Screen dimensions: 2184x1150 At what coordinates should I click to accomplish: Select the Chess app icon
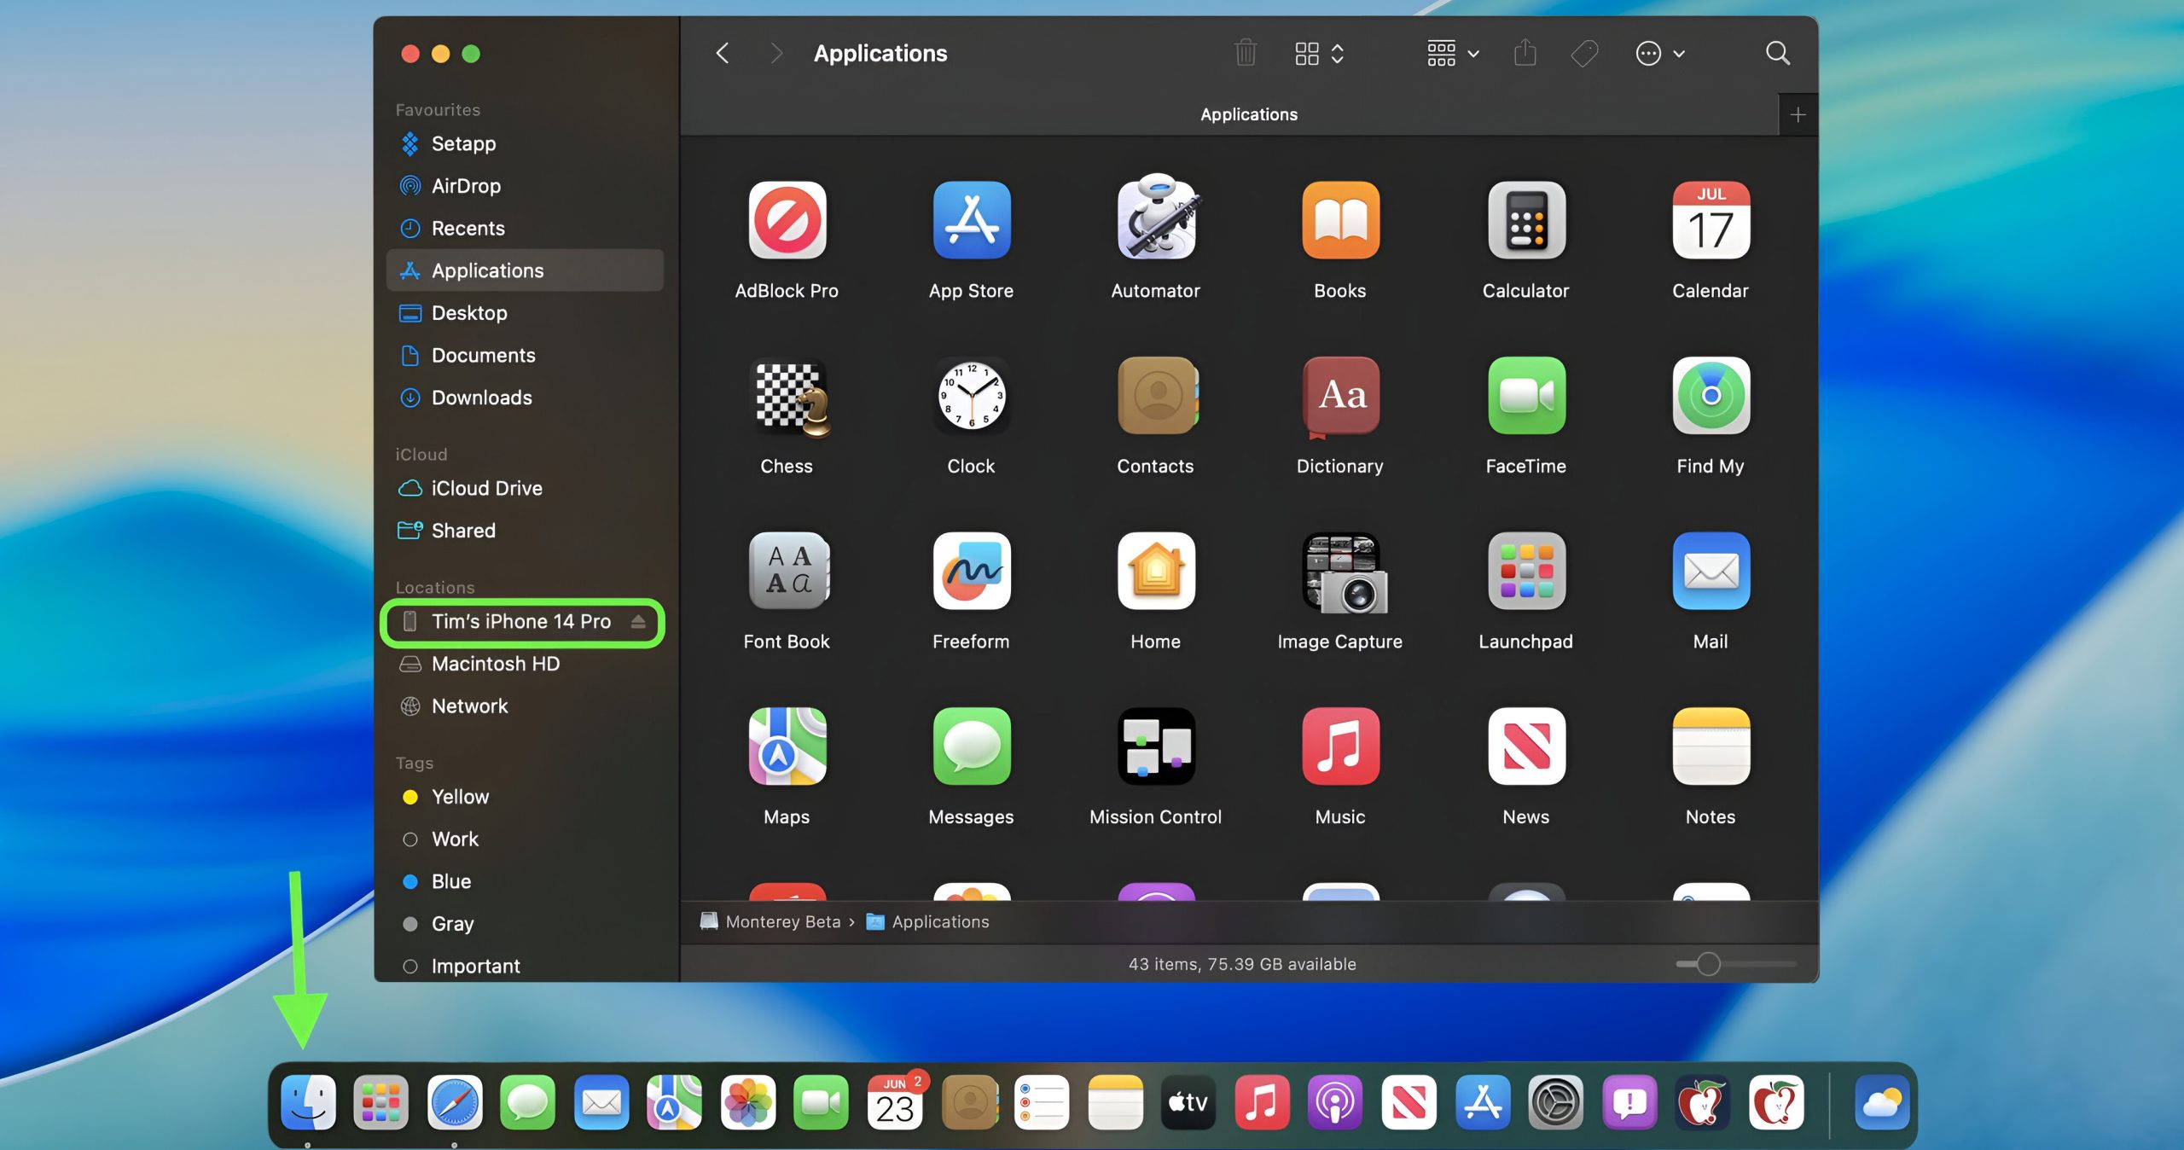tap(789, 398)
